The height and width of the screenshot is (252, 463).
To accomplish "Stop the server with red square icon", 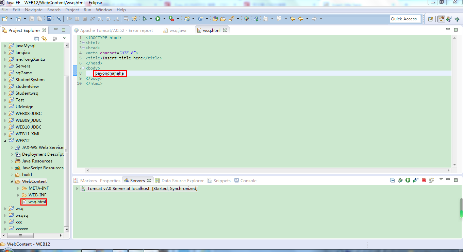I will [424, 180].
